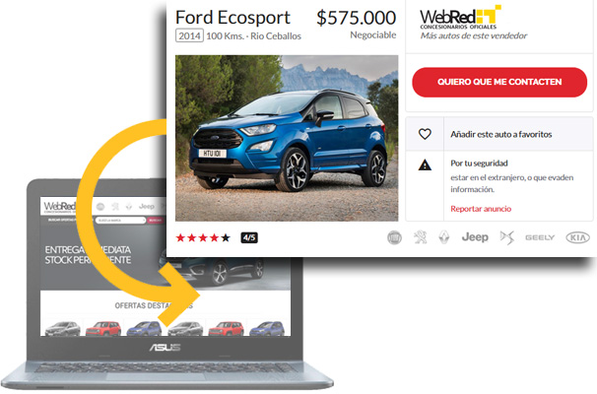This screenshot has width=597, height=394.
Task: Click the Reportar anuncio link
Action: click(481, 209)
